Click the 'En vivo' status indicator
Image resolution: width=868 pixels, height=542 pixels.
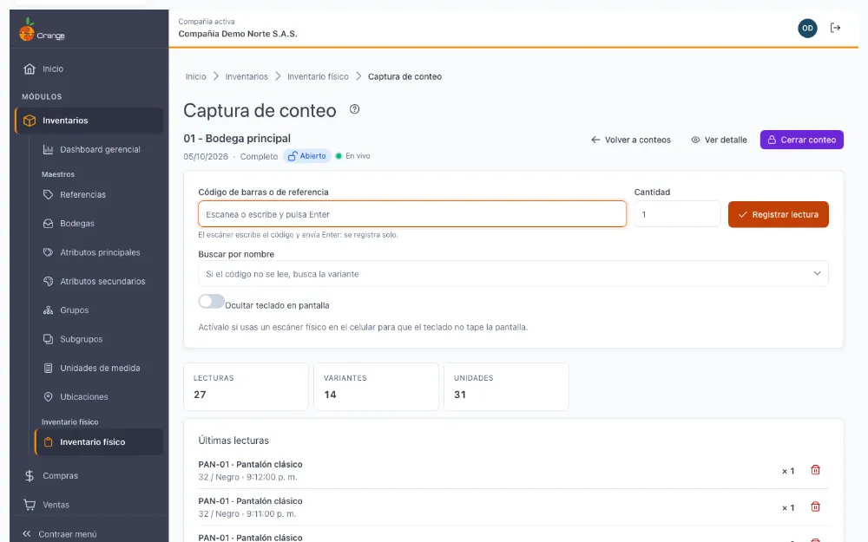pyautogui.click(x=352, y=156)
